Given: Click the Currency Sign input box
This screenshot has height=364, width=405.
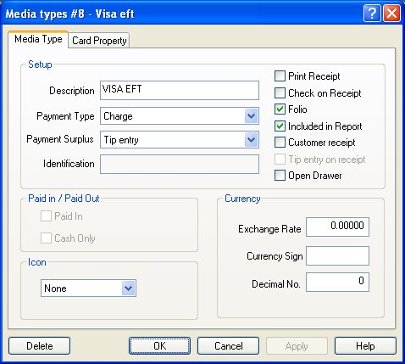Looking at the screenshot, I should 337,255.
